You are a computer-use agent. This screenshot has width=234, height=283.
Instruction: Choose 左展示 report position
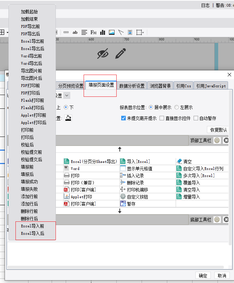[x=176, y=107]
